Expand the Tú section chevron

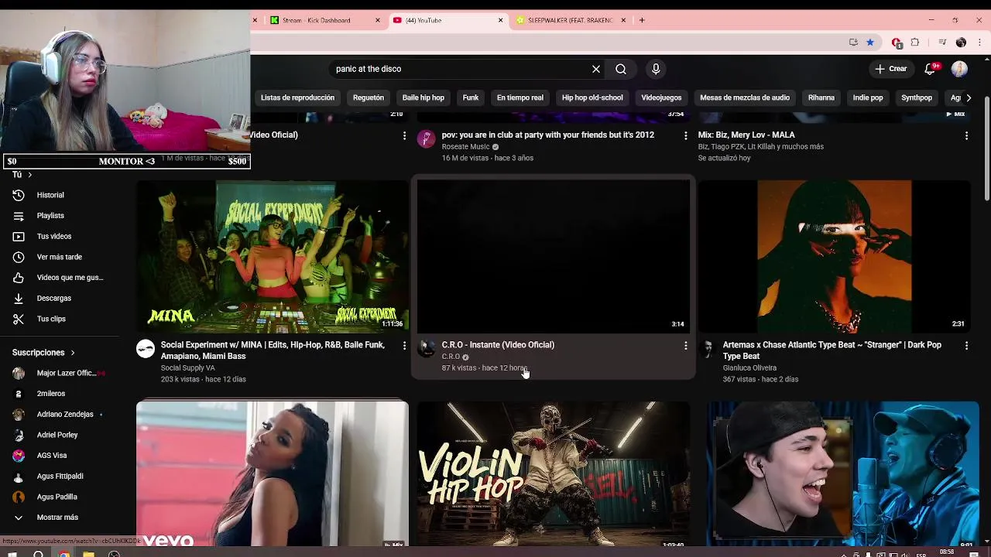click(29, 175)
